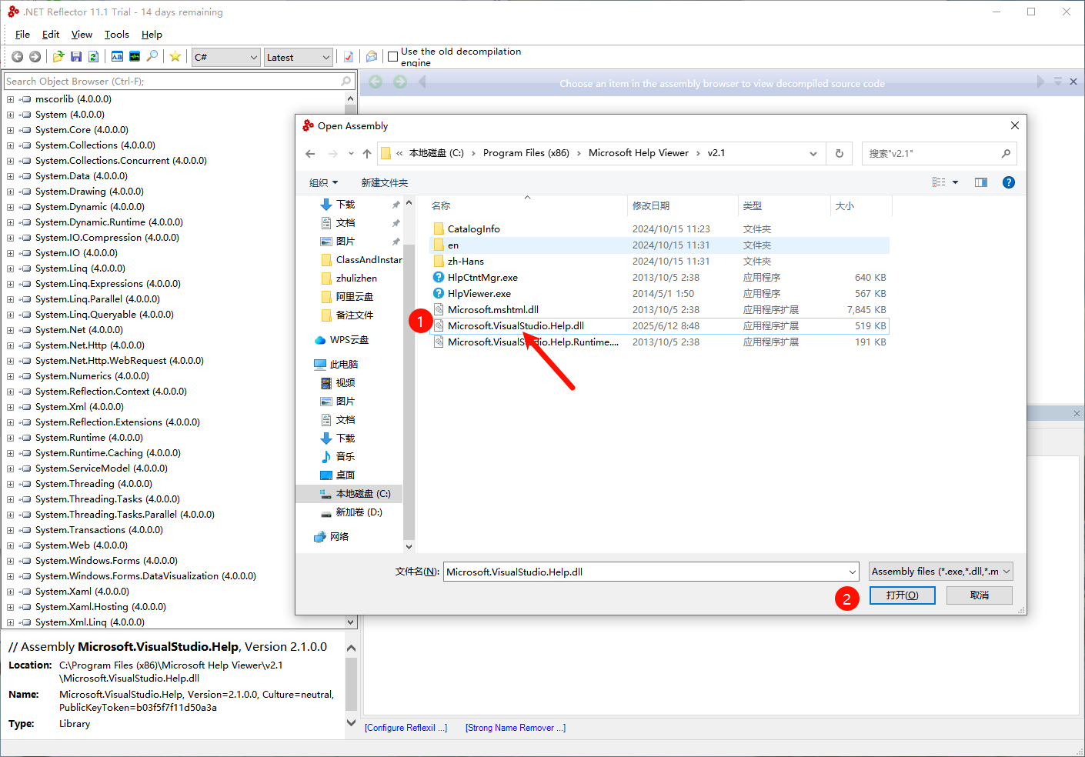Select 此电脑 in dialog sidebar
Image resolution: width=1085 pixels, height=757 pixels.
[344, 365]
